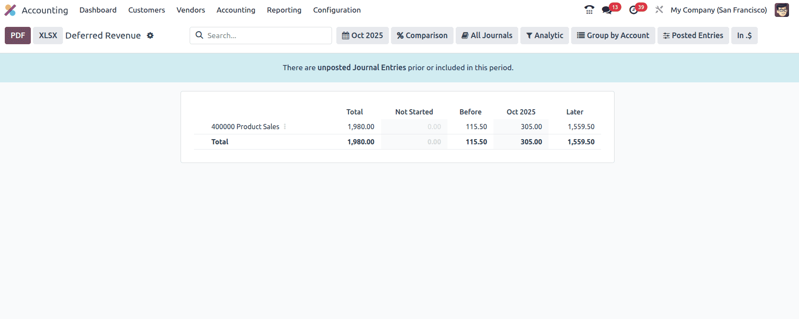Screen dimensions: 799x319
Task: Open the debug tools wrench icon
Action: [659, 10]
